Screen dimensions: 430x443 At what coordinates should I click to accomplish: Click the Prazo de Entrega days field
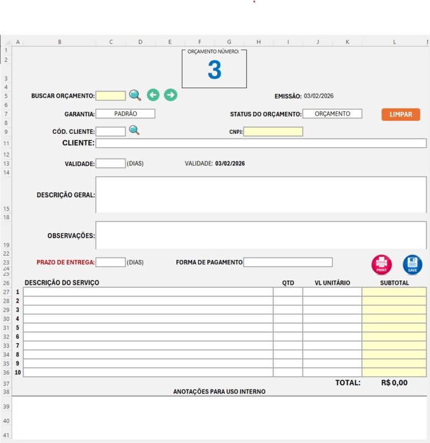coord(111,262)
